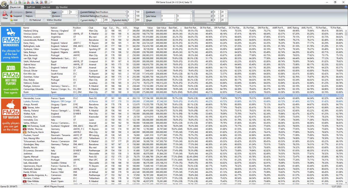
Task: Click the minimum Wage field
Action: tap(169, 20)
